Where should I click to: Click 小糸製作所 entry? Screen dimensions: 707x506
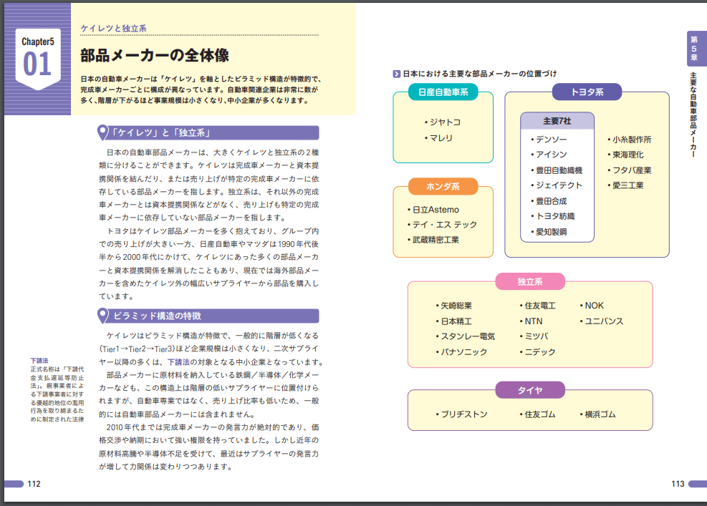pos(632,140)
